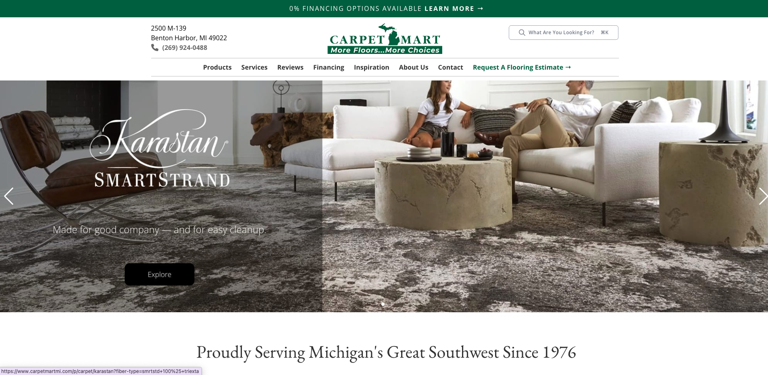Open the Contact page
This screenshot has width=768, height=375.
(x=450, y=67)
